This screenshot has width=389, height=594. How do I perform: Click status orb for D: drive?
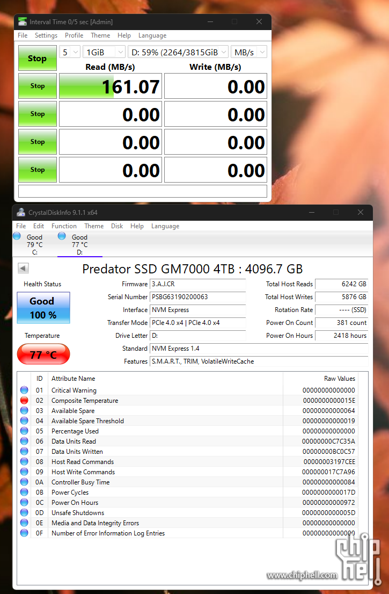(62, 236)
